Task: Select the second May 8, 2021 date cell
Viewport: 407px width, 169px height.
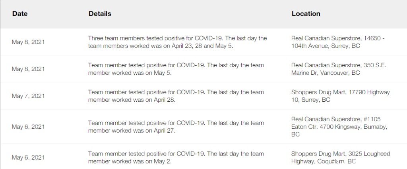Action: [28, 69]
